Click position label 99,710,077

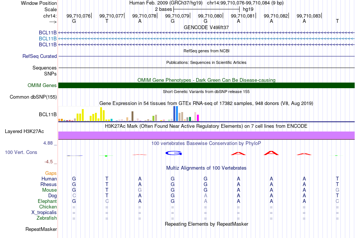111,16
